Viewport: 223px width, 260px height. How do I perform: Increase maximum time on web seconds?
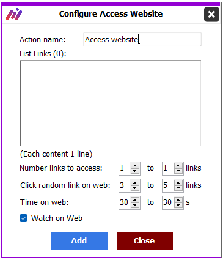[178, 200]
